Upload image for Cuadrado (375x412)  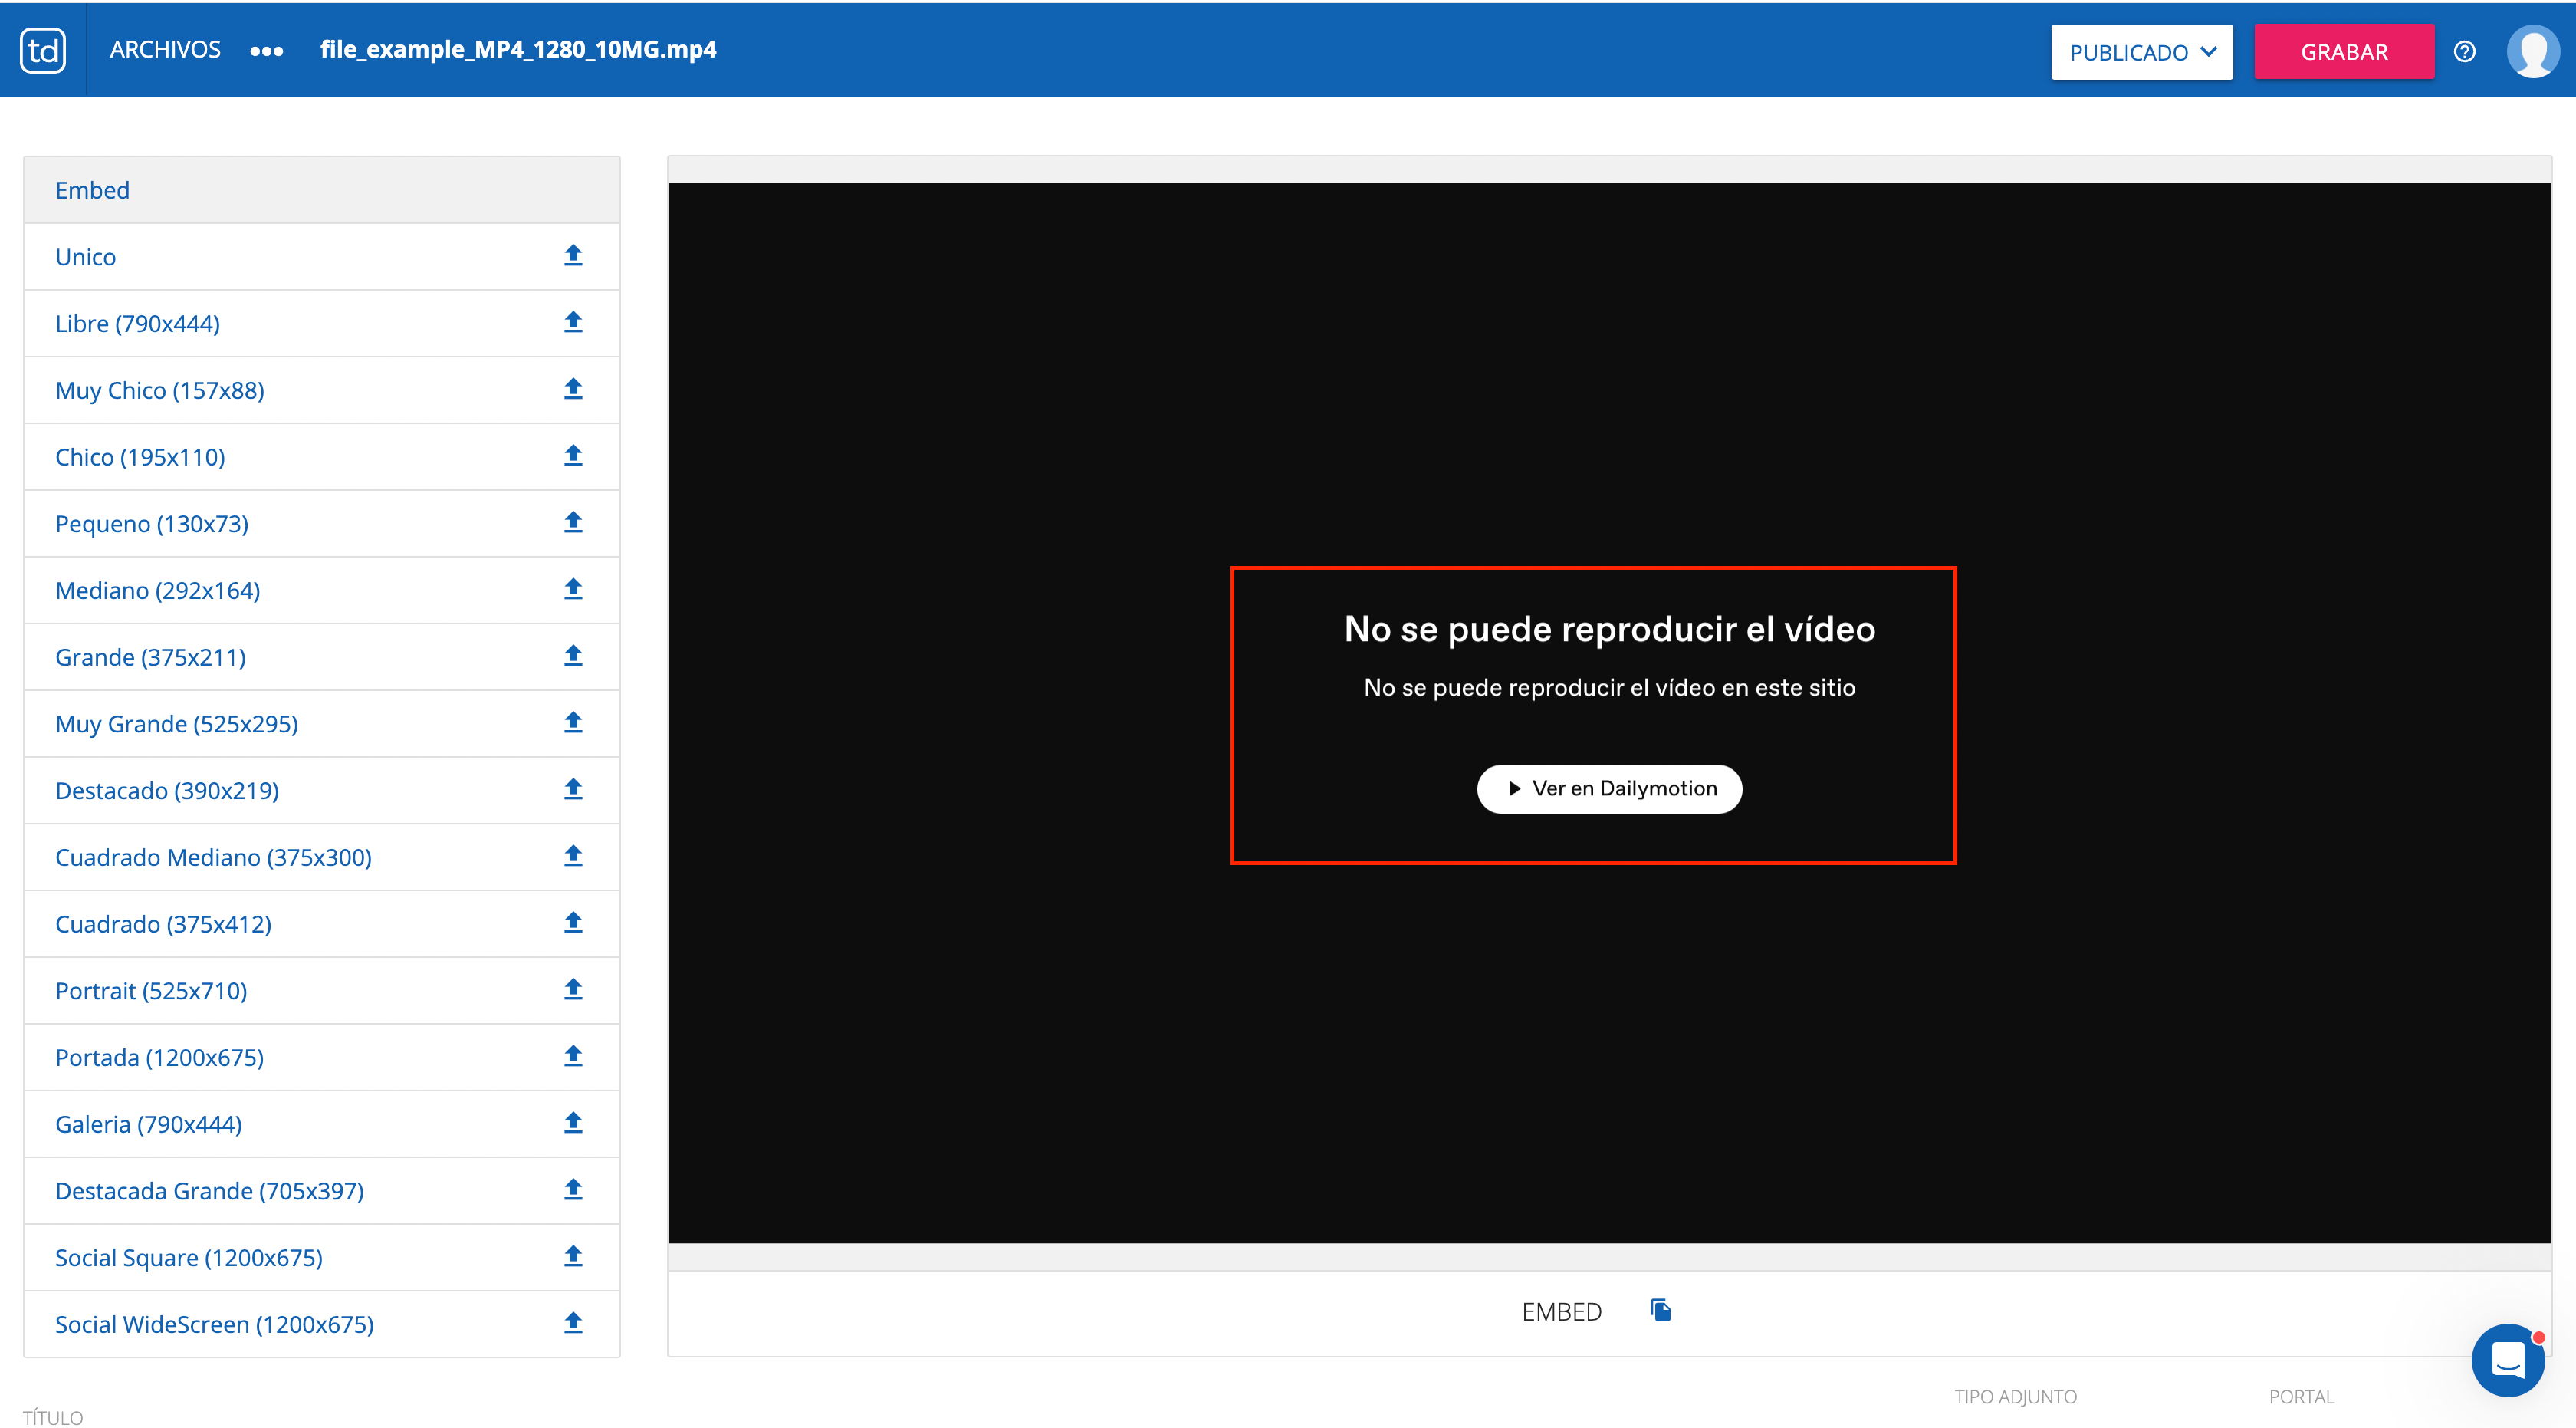(x=573, y=923)
